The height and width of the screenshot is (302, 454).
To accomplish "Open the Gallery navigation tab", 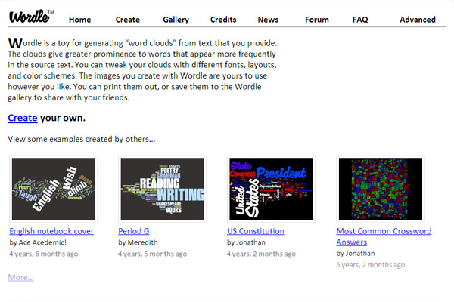I will (x=176, y=20).
